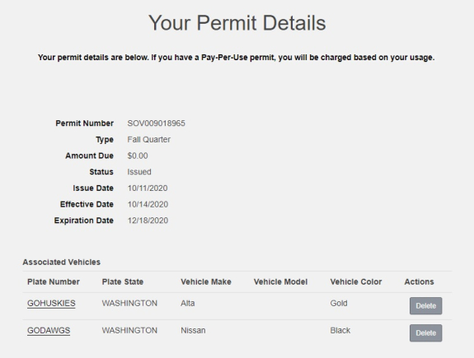Viewport: 474px width, 358px height.
Task: Delete the GOHUSKIES vehicle
Action: click(425, 306)
